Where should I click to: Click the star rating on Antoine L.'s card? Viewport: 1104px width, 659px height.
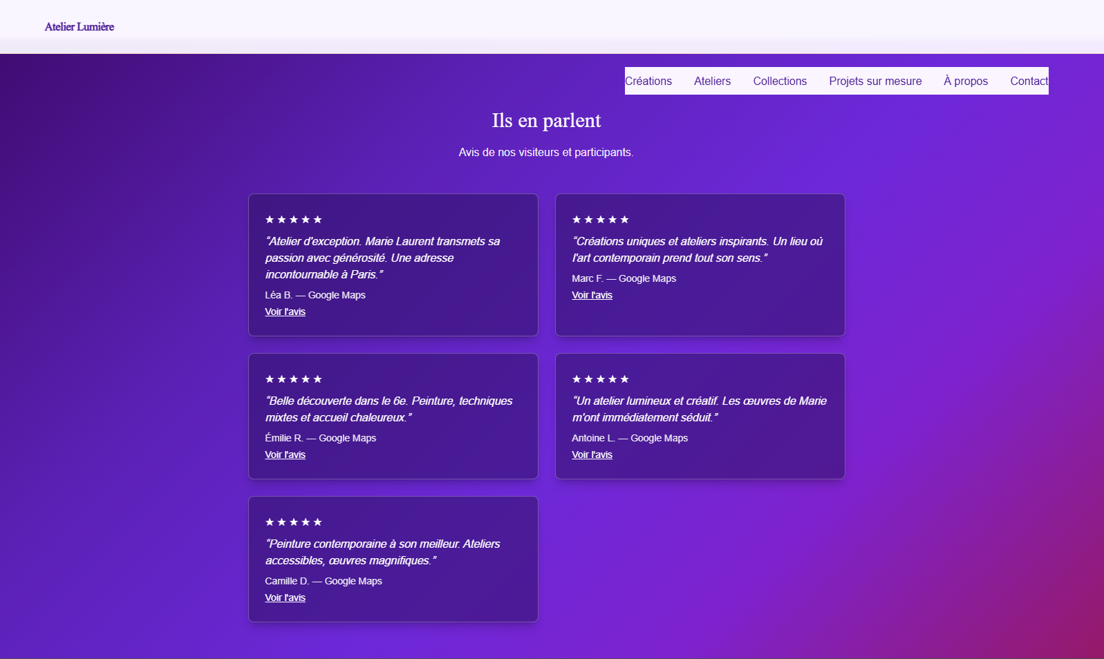pyautogui.click(x=601, y=379)
